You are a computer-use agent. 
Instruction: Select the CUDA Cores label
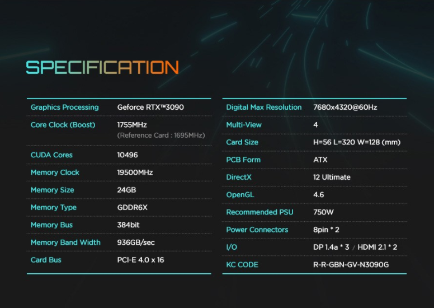click(51, 155)
